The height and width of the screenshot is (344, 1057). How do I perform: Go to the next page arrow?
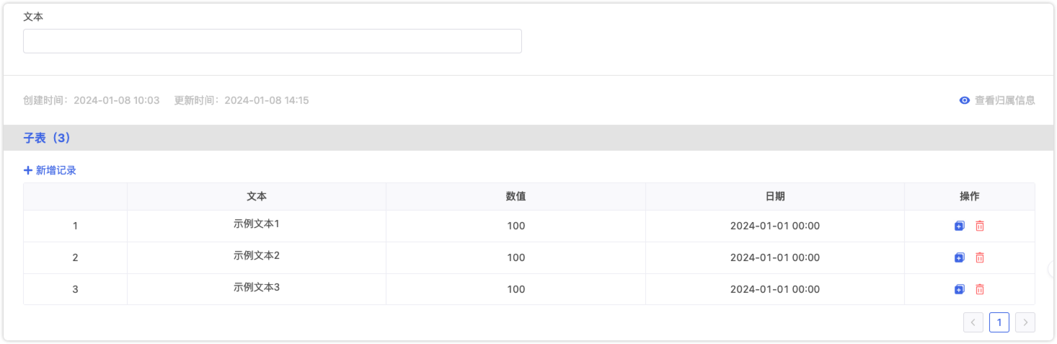tap(1025, 322)
